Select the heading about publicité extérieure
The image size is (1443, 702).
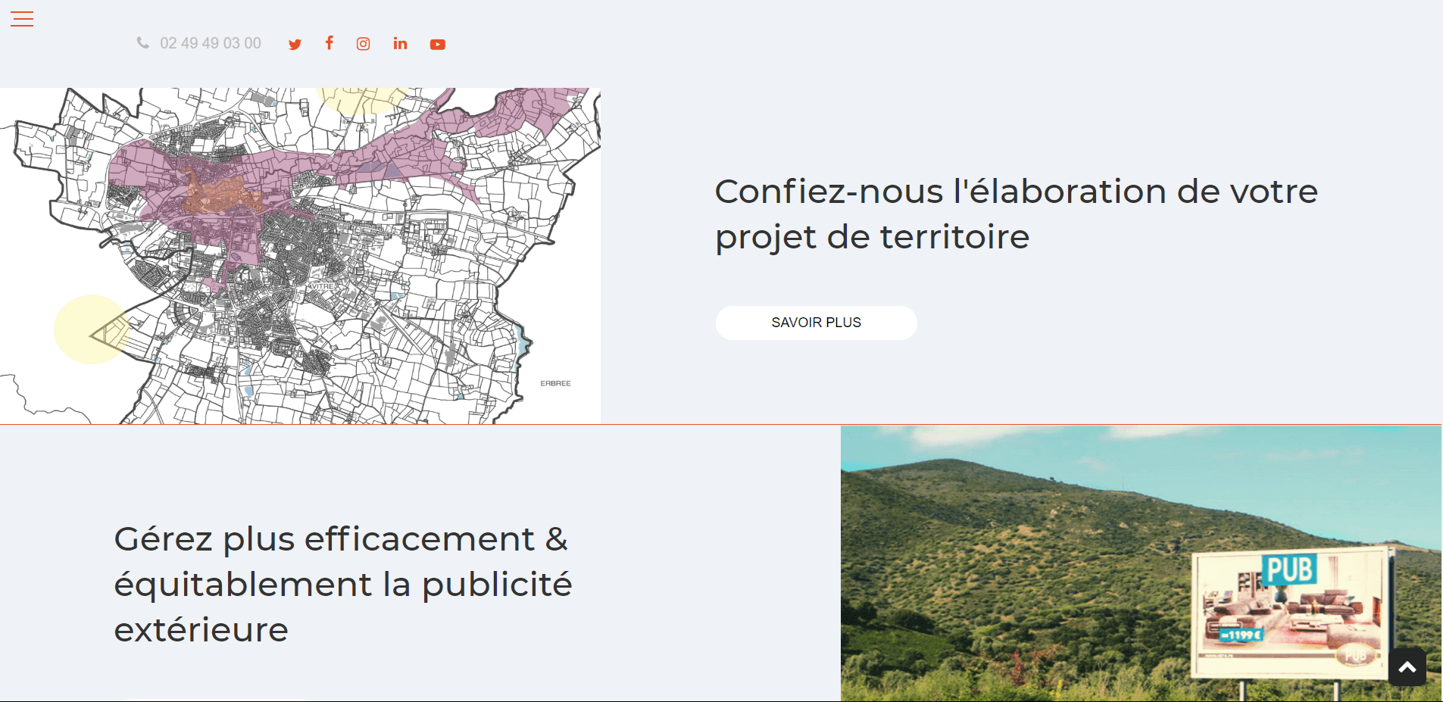click(343, 584)
